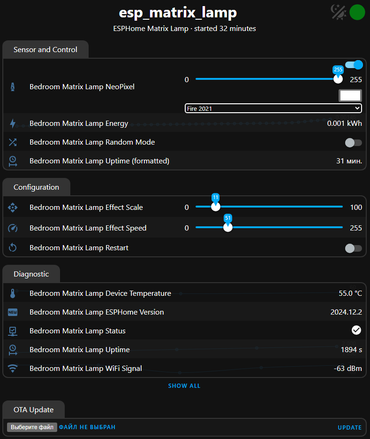This screenshot has width=370, height=439.
Task: Click the Energy lightning bolt icon
Action: [x=13, y=123]
